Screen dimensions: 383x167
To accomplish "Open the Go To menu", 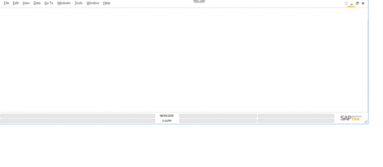I will tap(49, 3).
